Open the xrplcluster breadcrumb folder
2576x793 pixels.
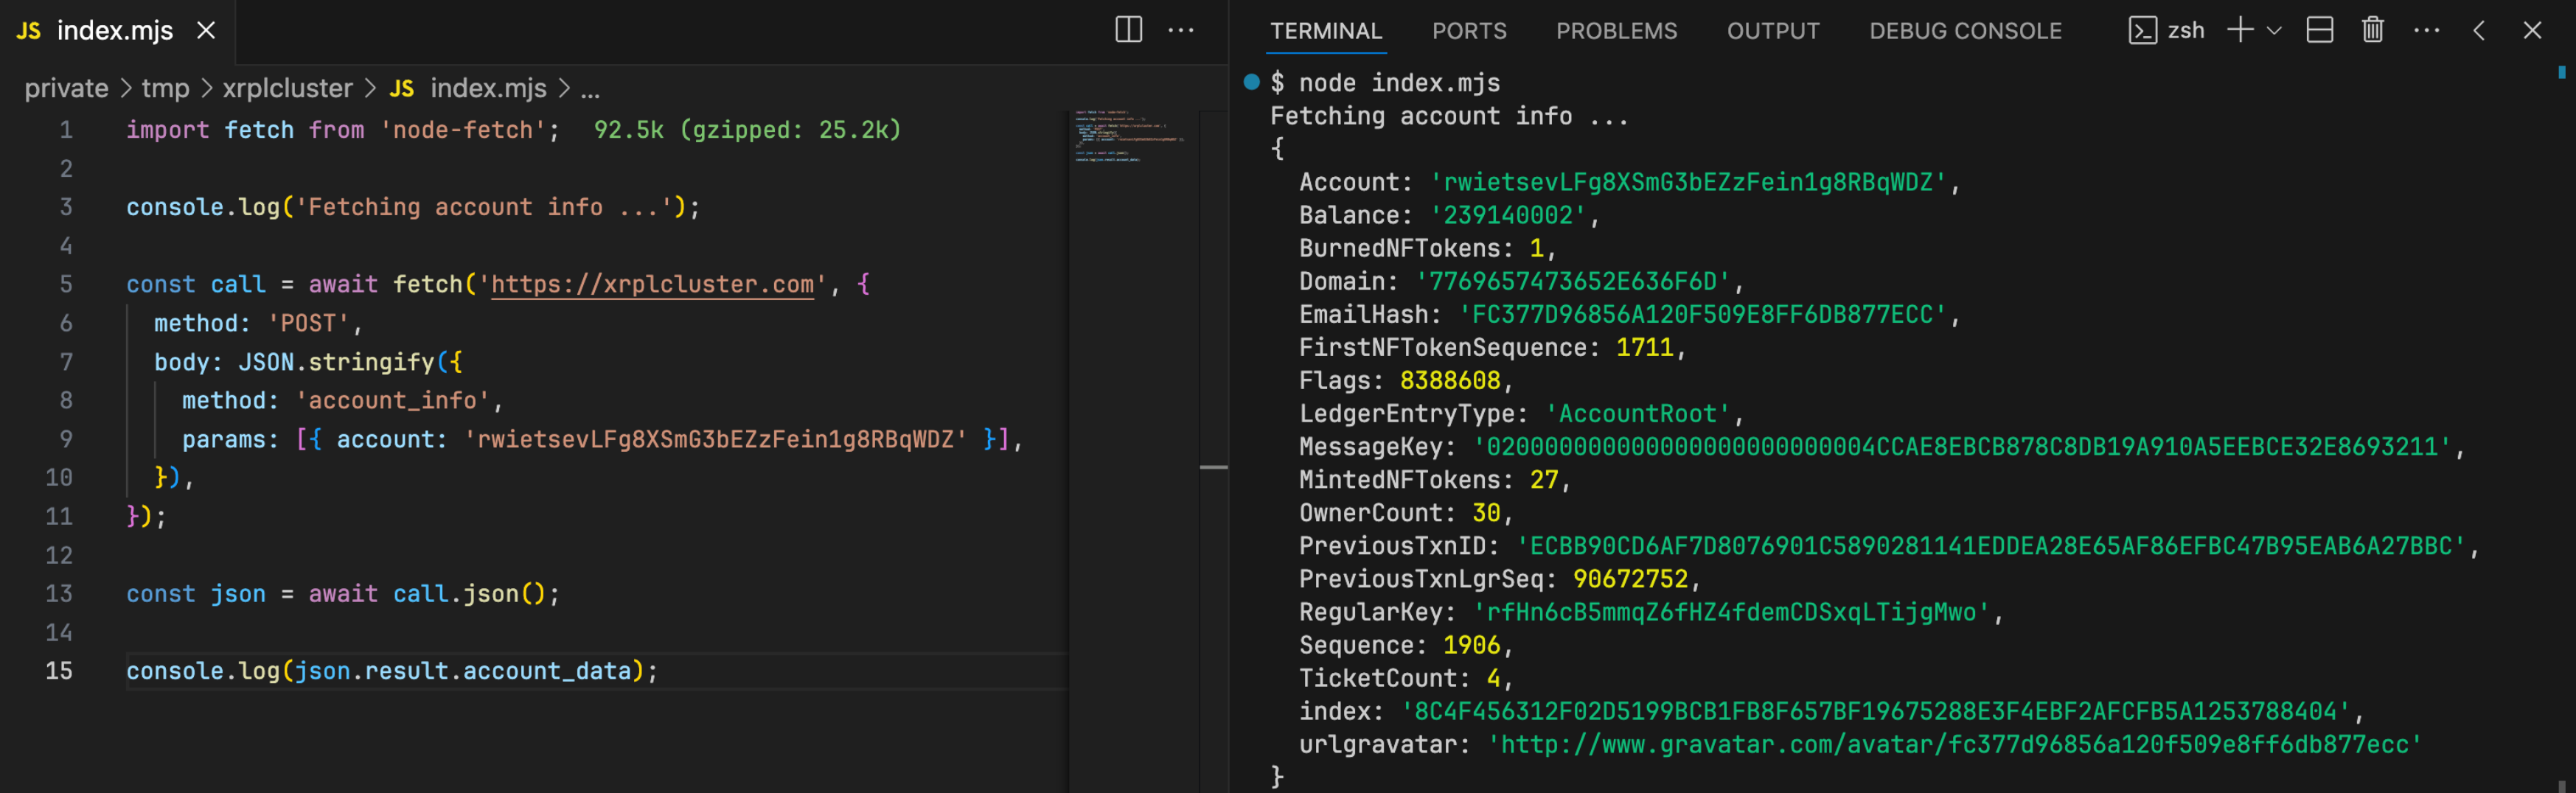(287, 88)
